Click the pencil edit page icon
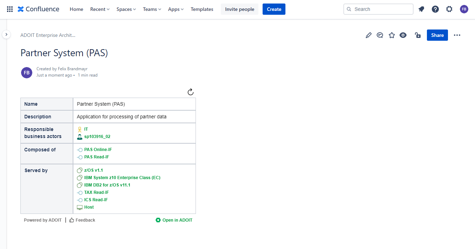 (368, 35)
